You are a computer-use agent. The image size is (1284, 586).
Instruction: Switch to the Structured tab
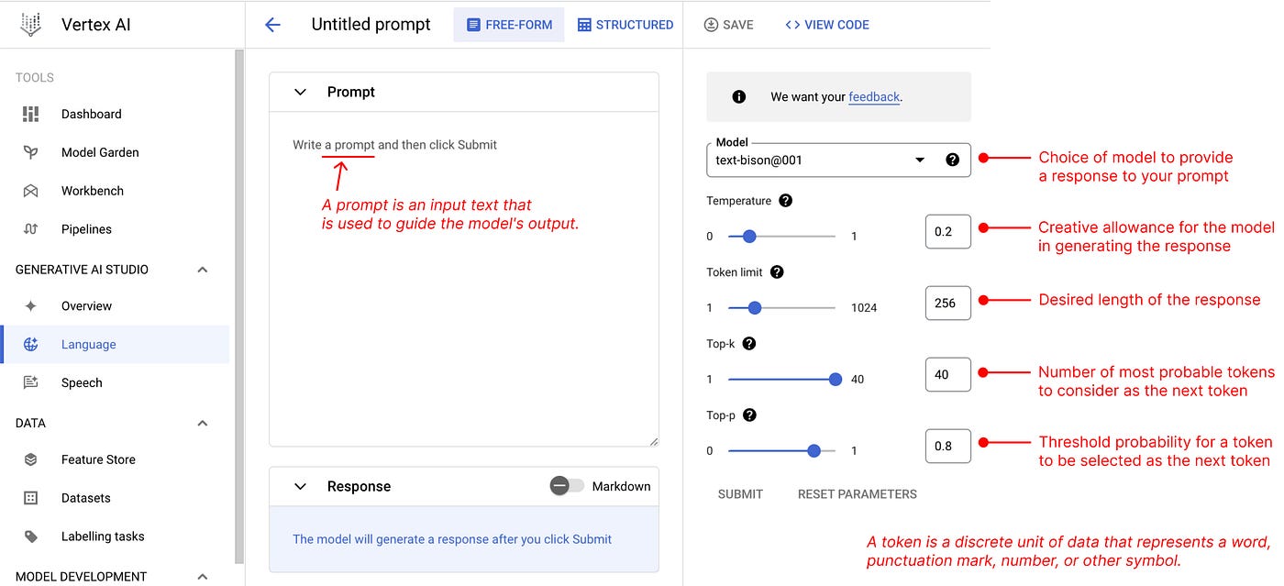tap(625, 25)
